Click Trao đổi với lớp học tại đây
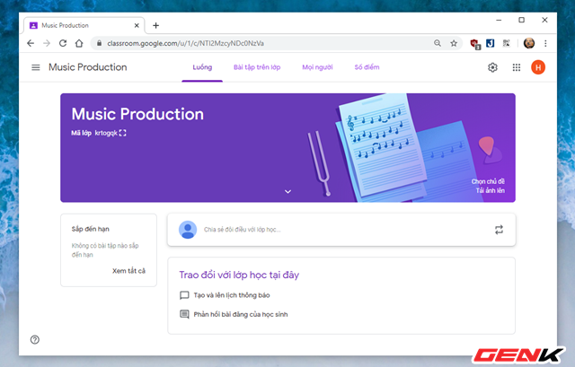 tap(239, 275)
